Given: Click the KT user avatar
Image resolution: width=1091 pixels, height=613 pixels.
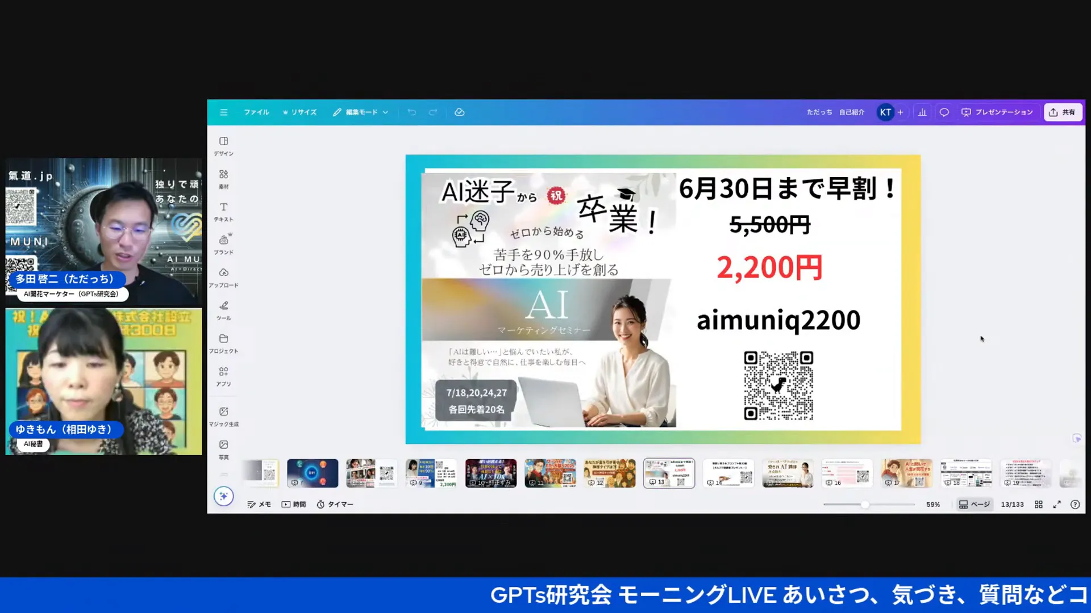Looking at the screenshot, I should coord(885,112).
